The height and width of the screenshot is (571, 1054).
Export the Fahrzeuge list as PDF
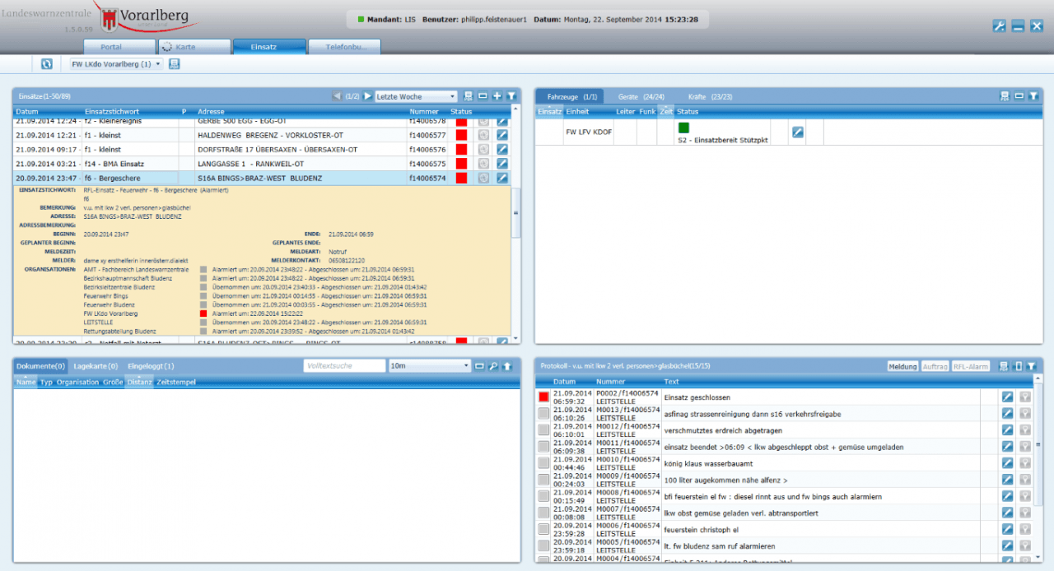pyautogui.click(x=1005, y=96)
